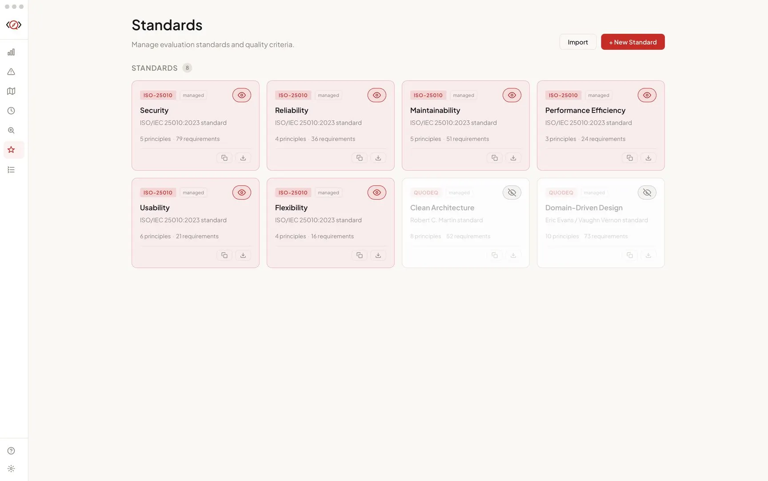Viewport: 768px width, 481px height.
Task: Open the checklist icon in sidebar
Action: (x=11, y=170)
